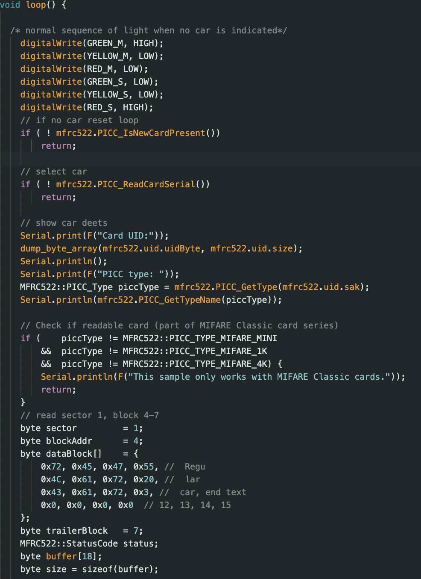Click the blockAddr variable name
Viewport: 421px width, 579px height.
coord(69,440)
